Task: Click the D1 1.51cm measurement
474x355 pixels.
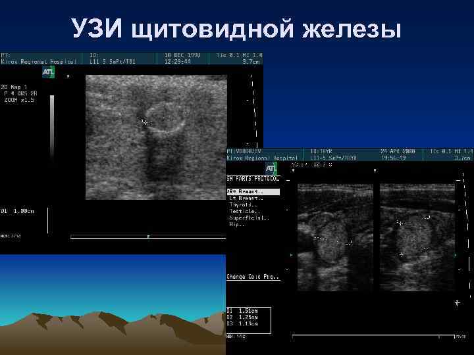Action: click(x=242, y=310)
